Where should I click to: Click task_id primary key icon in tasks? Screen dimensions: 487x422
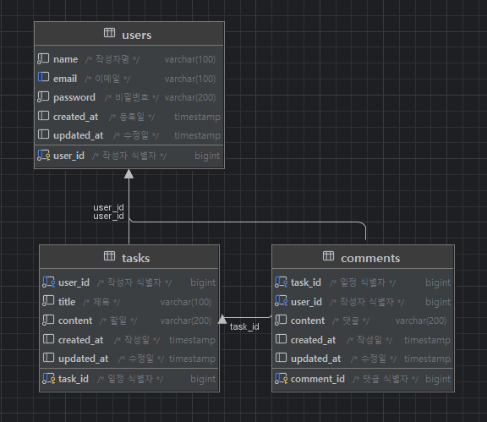(x=48, y=378)
